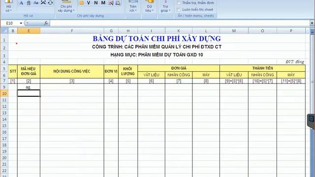Viewport: 315px width, 177px height.
Task: Click the icon right after M
Action: pyautogui.click(x=111, y=3)
